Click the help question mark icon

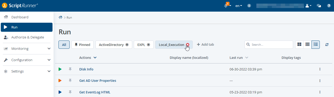coord(329,6)
